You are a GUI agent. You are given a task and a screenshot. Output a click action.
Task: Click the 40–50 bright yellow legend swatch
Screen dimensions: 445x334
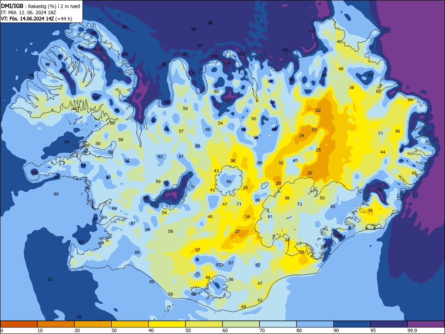(167, 324)
